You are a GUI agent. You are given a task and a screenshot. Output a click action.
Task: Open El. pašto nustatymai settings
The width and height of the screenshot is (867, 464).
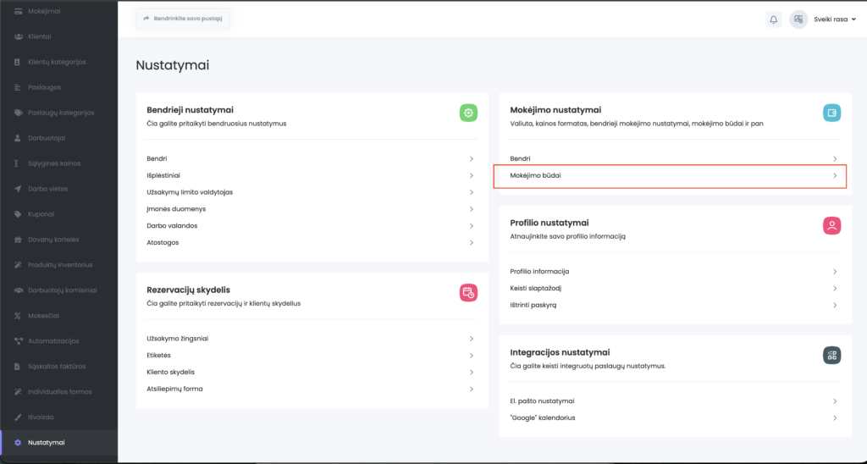pos(542,400)
